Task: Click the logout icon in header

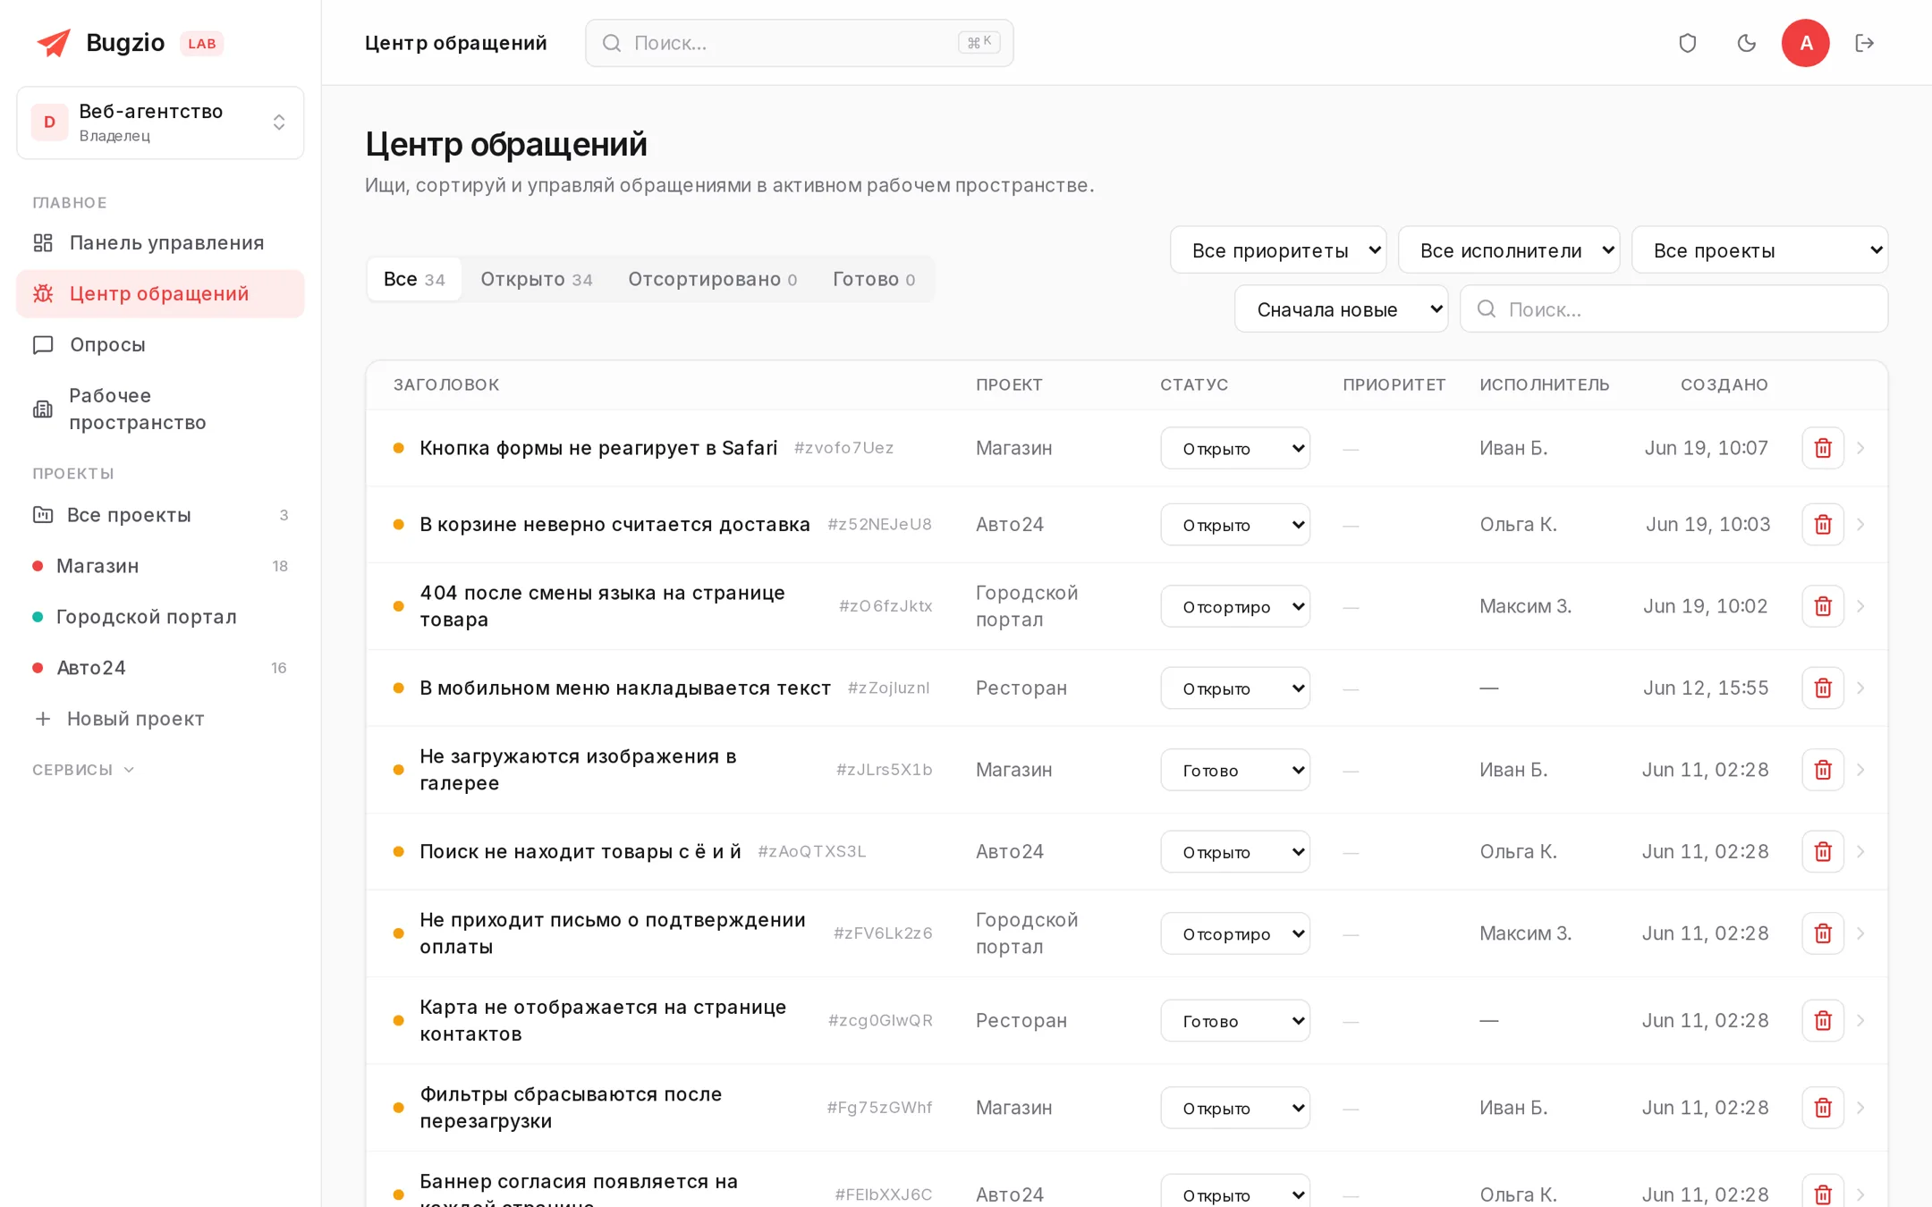Action: [1864, 43]
